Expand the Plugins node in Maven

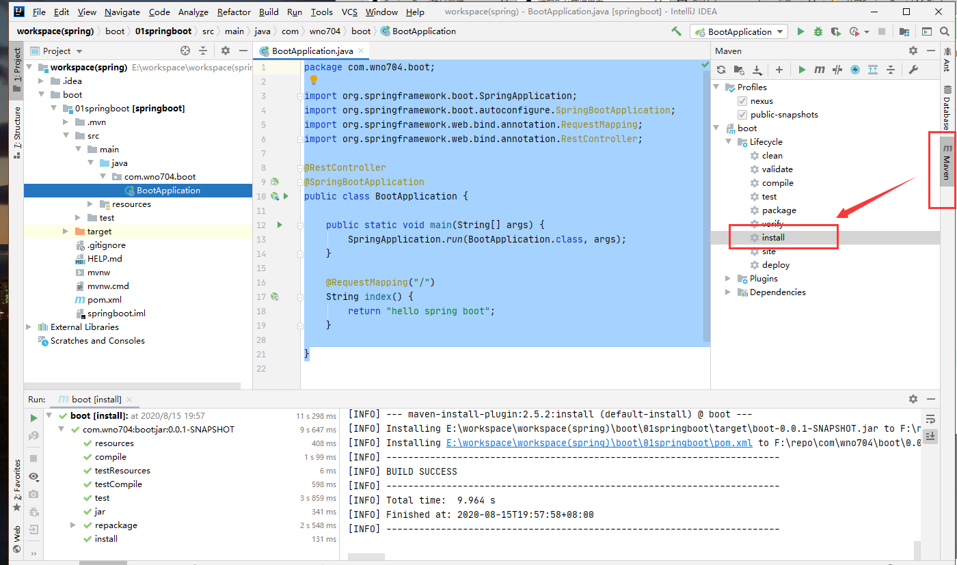pos(729,279)
